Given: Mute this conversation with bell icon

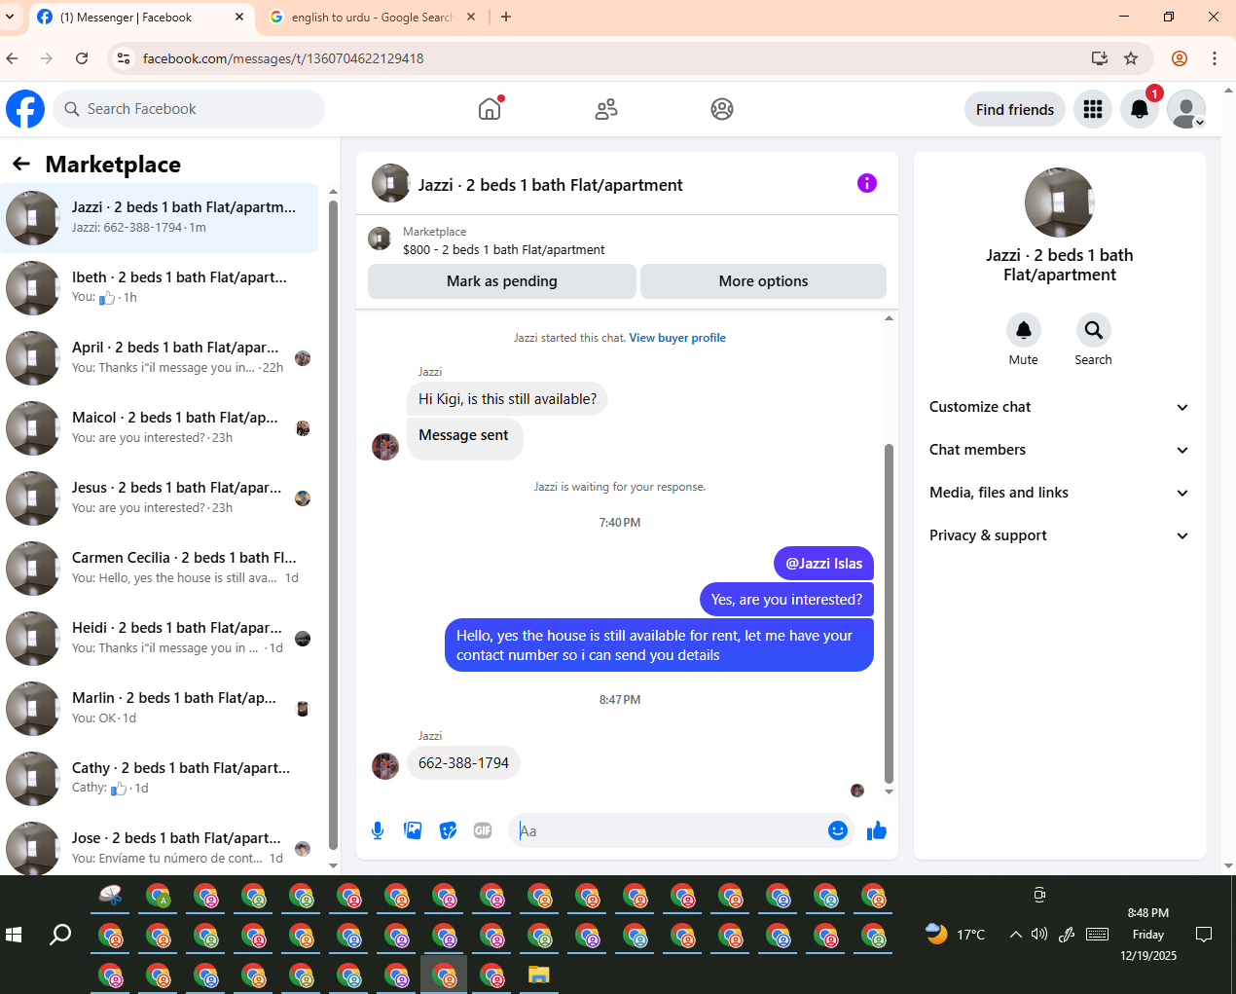Looking at the screenshot, I should (x=1024, y=330).
